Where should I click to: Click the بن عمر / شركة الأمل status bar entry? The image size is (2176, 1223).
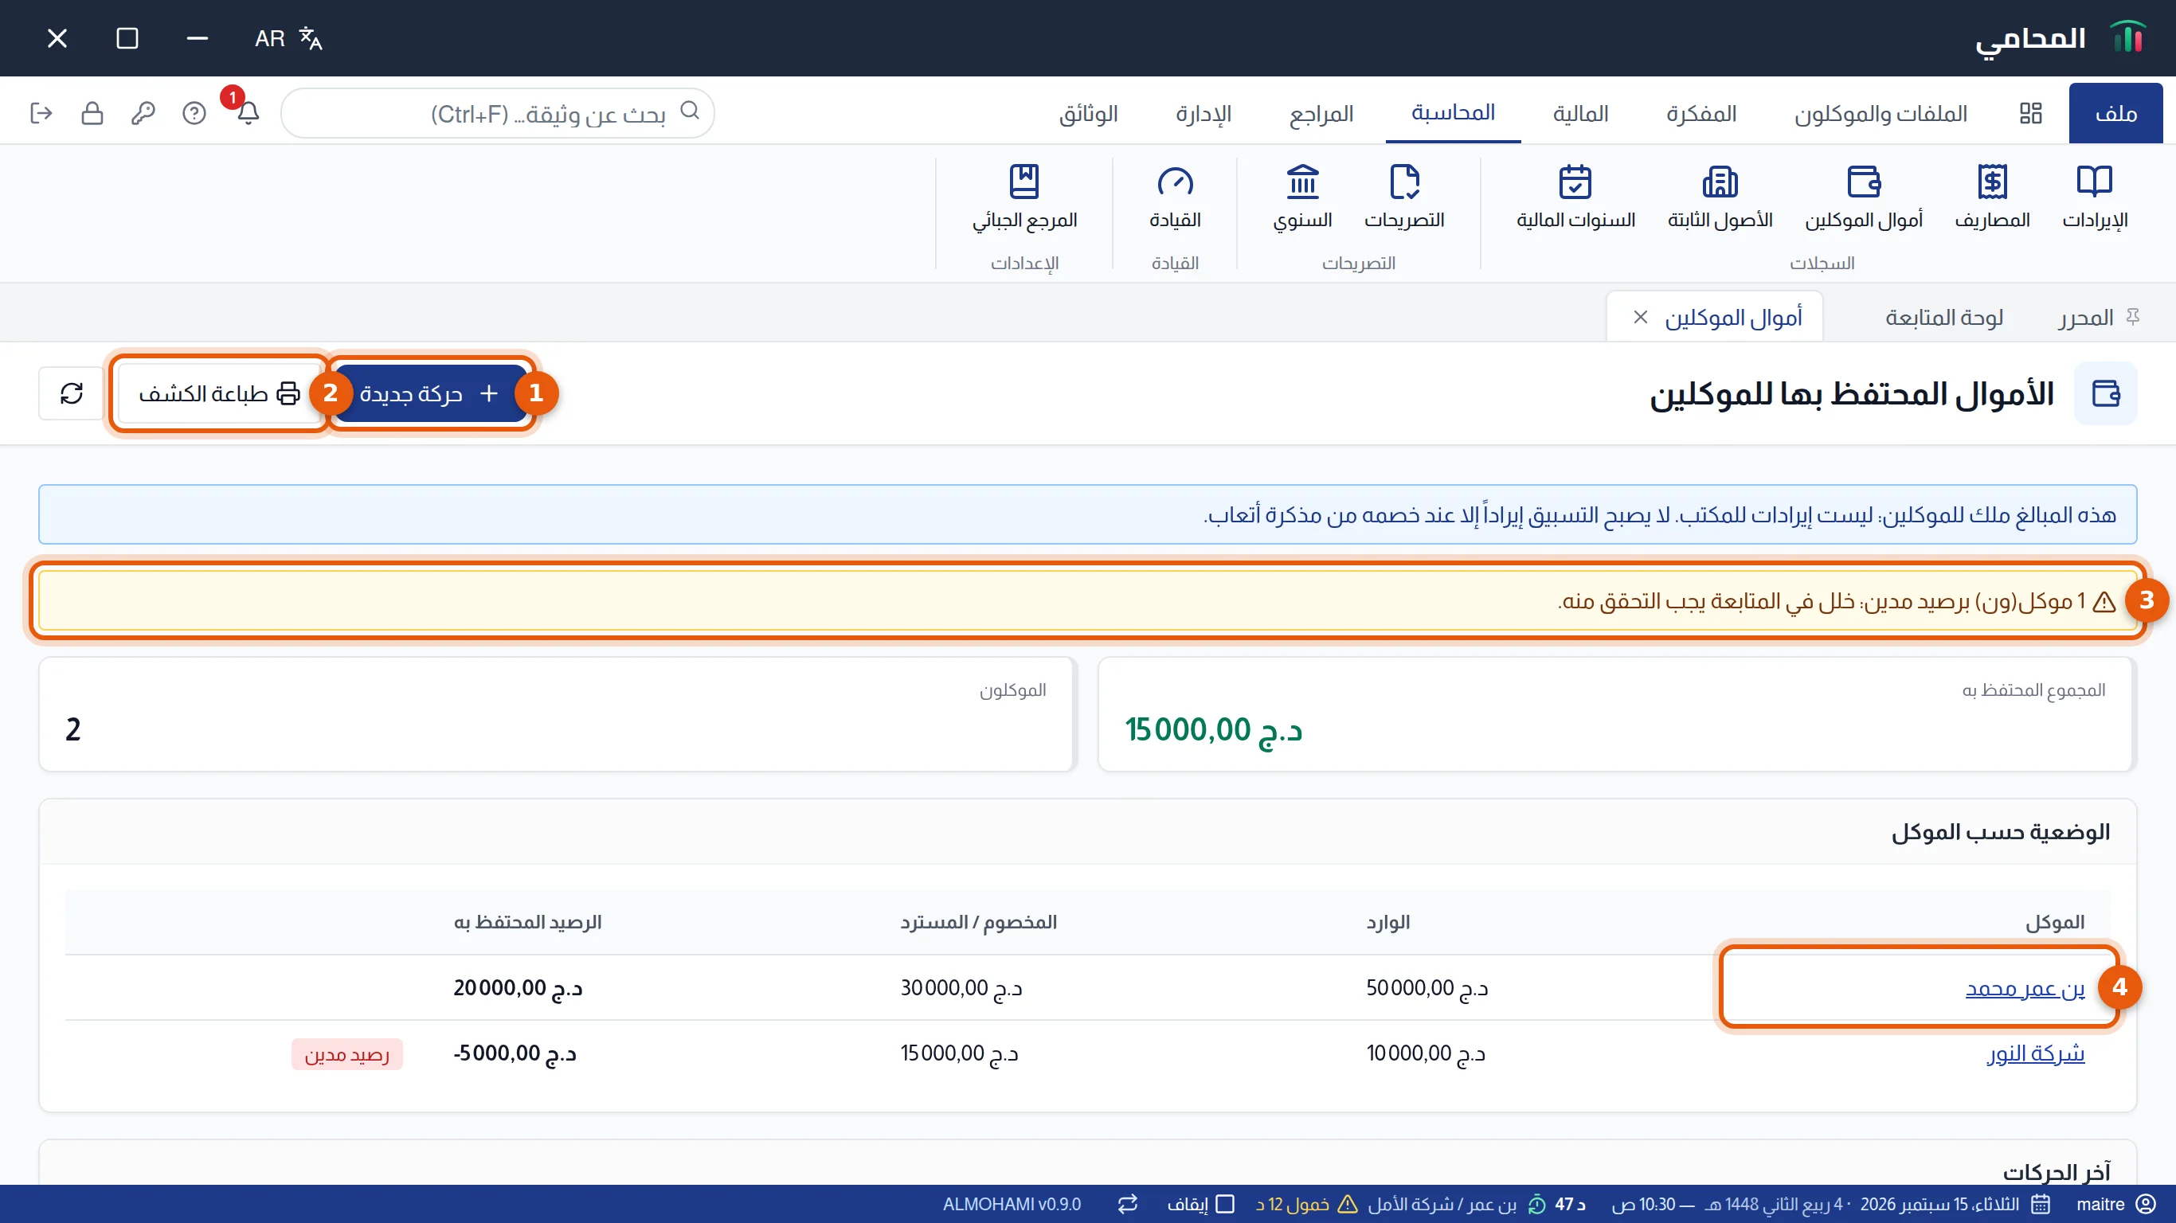(x=1442, y=1204)
